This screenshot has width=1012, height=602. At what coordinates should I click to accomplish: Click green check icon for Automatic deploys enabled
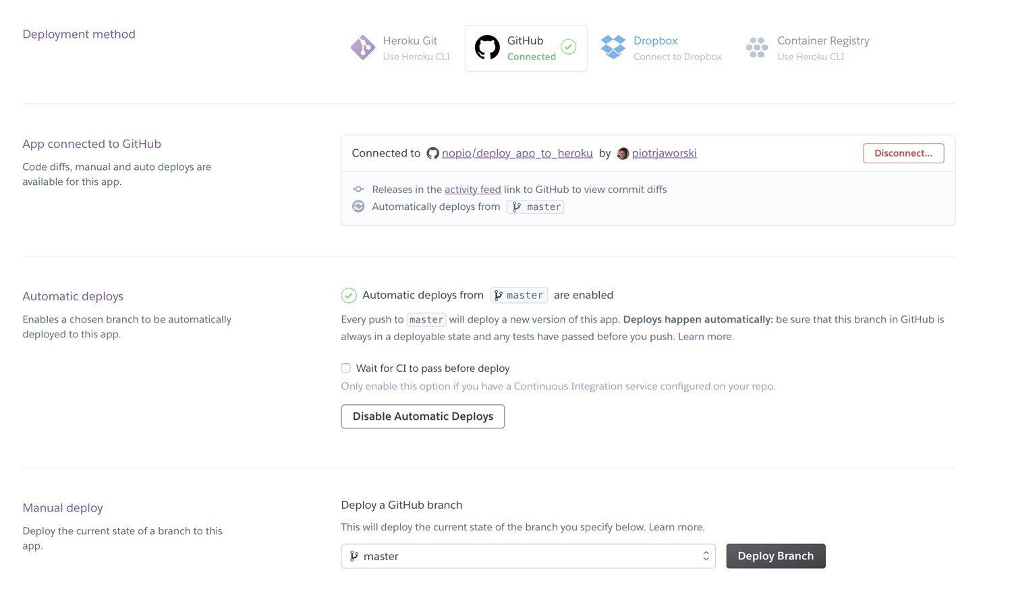349,296
